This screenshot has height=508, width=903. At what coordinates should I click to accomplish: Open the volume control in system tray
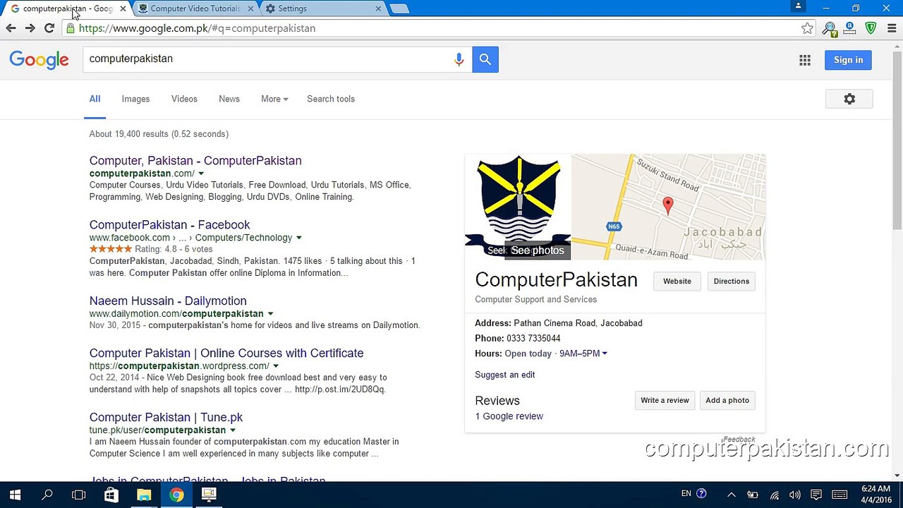(x=795, y=495)
